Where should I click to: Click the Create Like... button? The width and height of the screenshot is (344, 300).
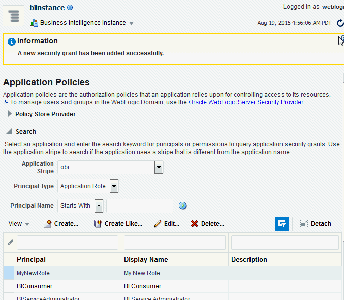[x=118, y=224]
